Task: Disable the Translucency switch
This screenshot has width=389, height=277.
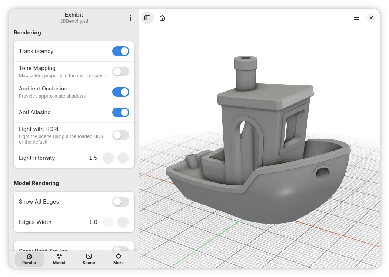Action: (x=121, y=51)
